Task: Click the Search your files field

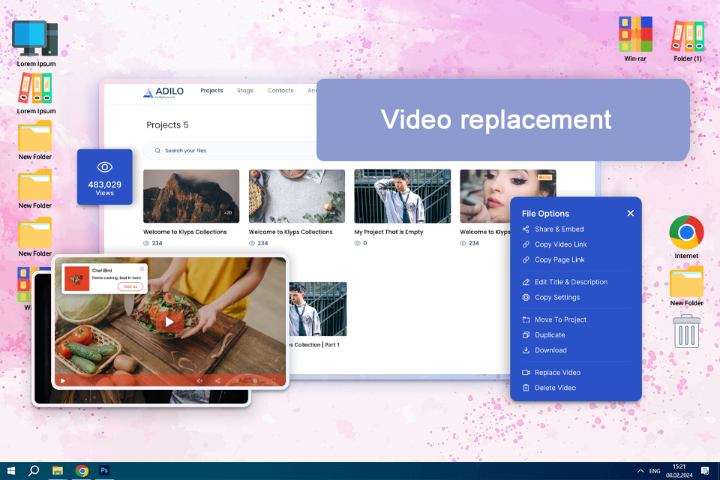Action: tap(230, 151)
